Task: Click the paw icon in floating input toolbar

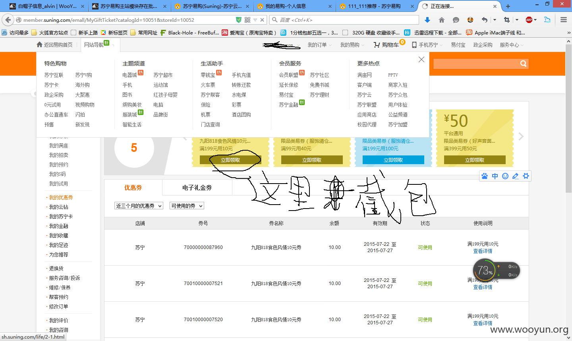Action: (485, 176)
